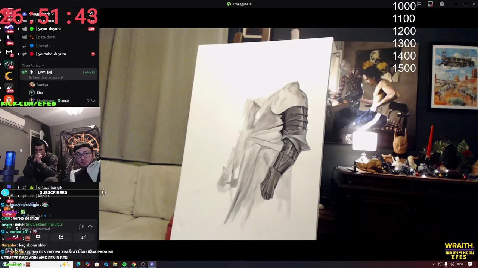
Task: Open the Discord help icon
Action: tap(442, 4)
